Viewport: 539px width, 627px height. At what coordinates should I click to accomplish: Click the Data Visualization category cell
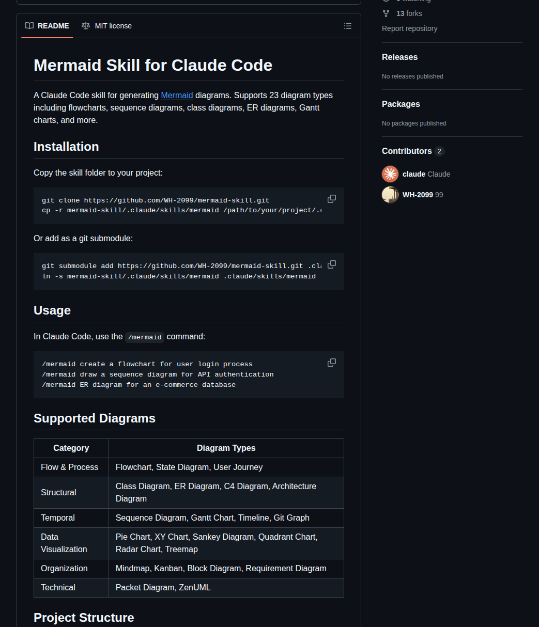[71, 543]
